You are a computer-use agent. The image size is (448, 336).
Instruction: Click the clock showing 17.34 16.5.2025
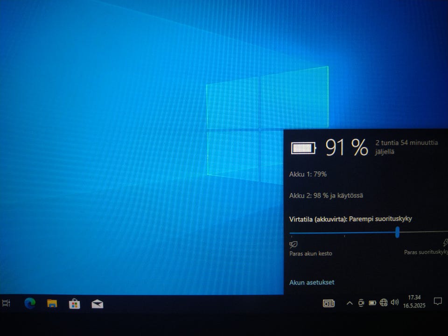click(x=414, y=301)
